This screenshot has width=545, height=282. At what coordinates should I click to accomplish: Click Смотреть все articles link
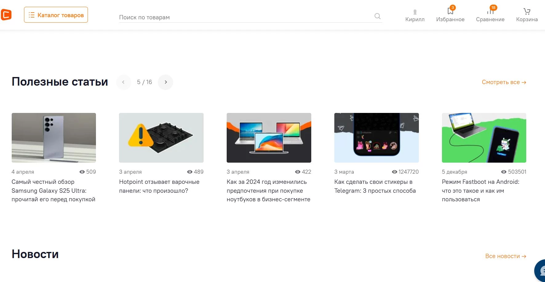(504, 82)
